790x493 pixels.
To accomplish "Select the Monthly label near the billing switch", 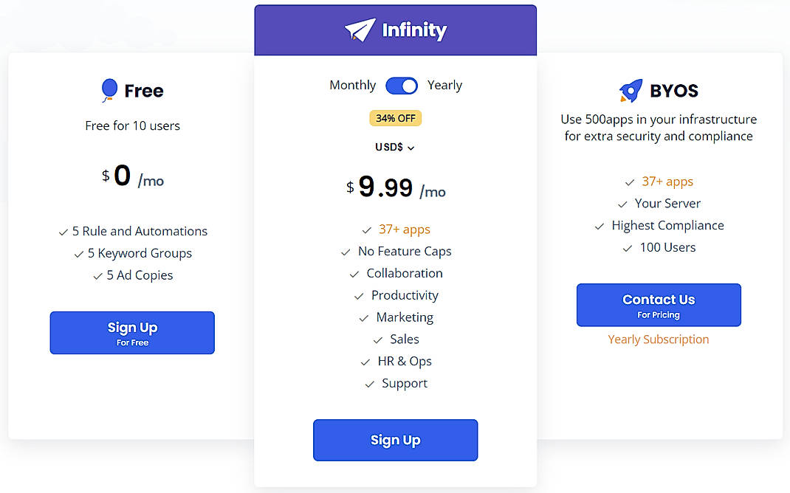I will (352, 85).
